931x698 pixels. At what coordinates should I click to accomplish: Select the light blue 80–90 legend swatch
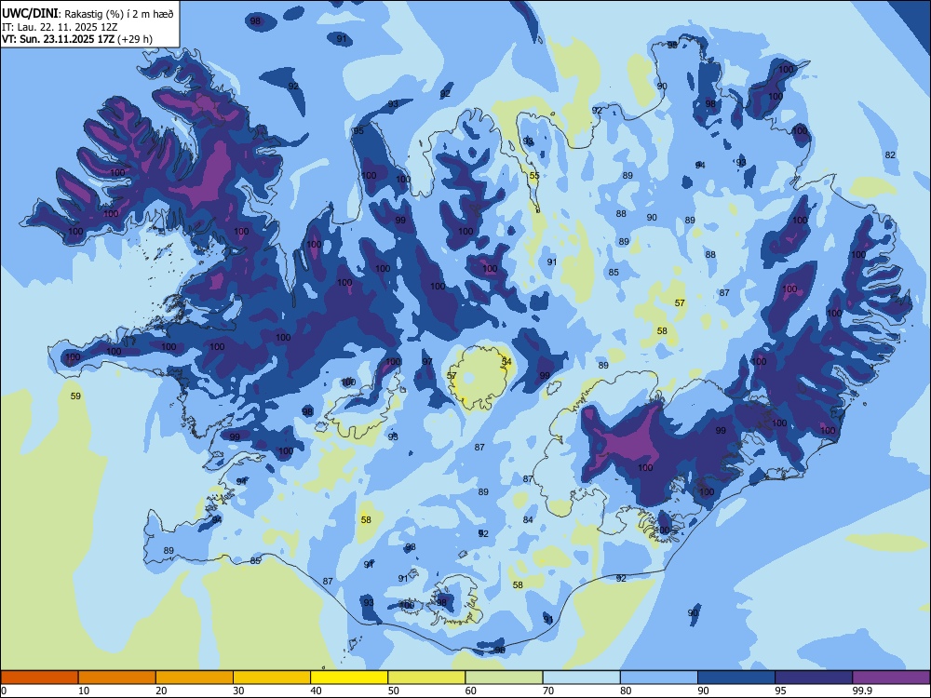pos(658,678)
